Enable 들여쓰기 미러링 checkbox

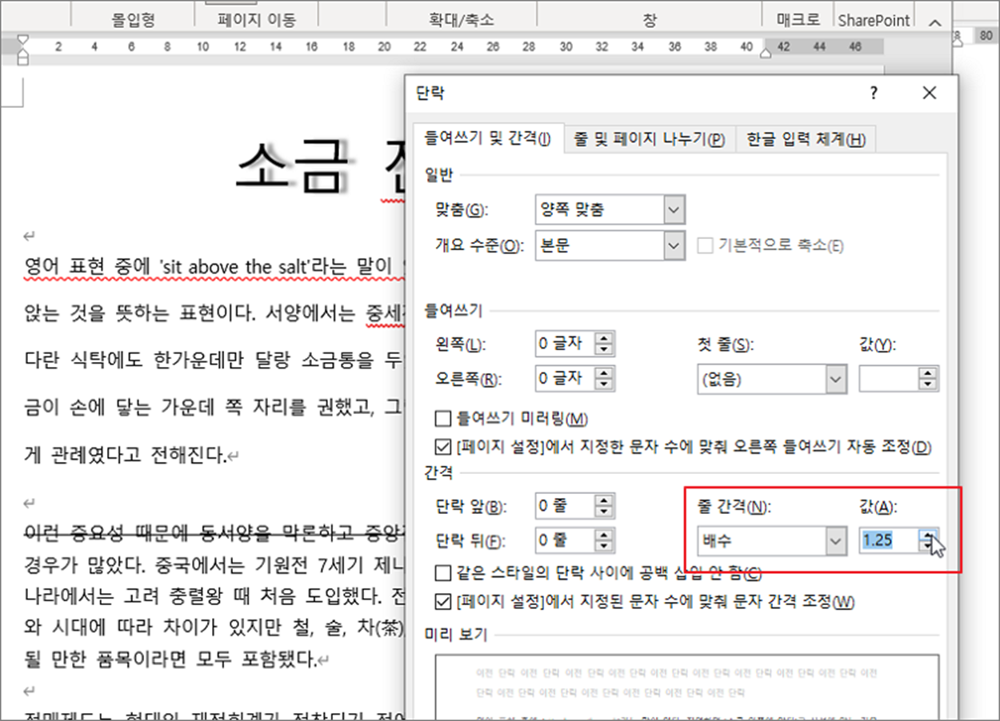[442, 419]
